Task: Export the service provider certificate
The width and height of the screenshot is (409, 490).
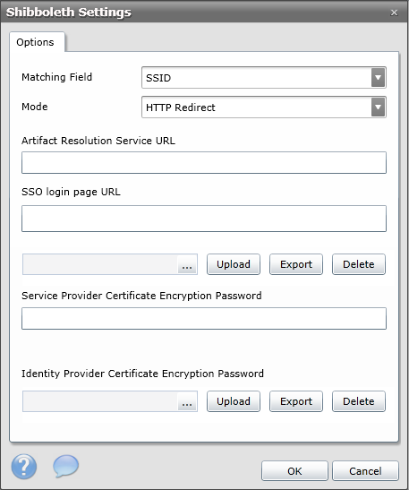Action: tap(296, 264)
